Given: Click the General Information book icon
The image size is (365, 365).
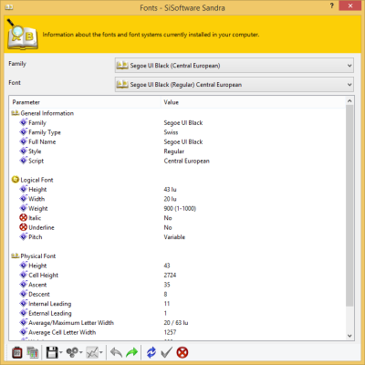Looking at the screenshot, I should point(16,113).
